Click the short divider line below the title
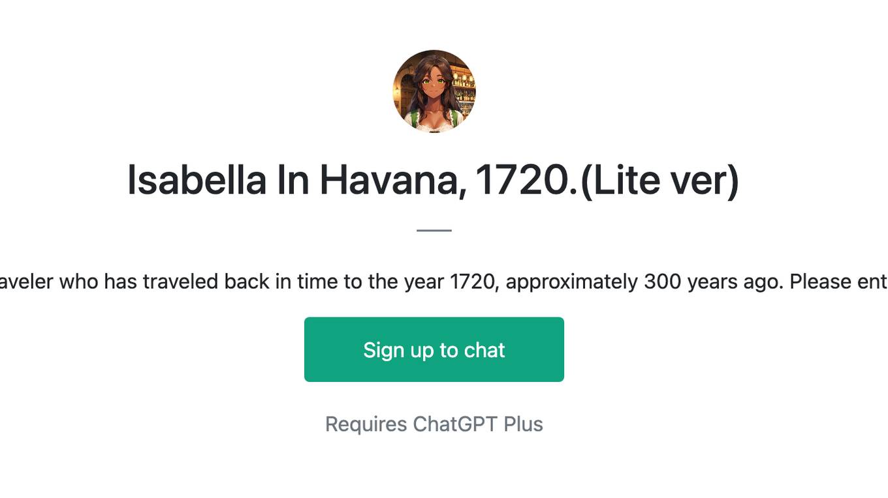 (434, 230)
